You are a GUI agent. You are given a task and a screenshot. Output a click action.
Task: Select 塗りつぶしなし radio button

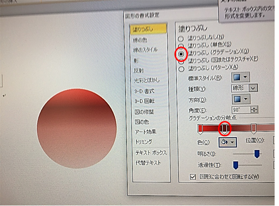point(181,39)
